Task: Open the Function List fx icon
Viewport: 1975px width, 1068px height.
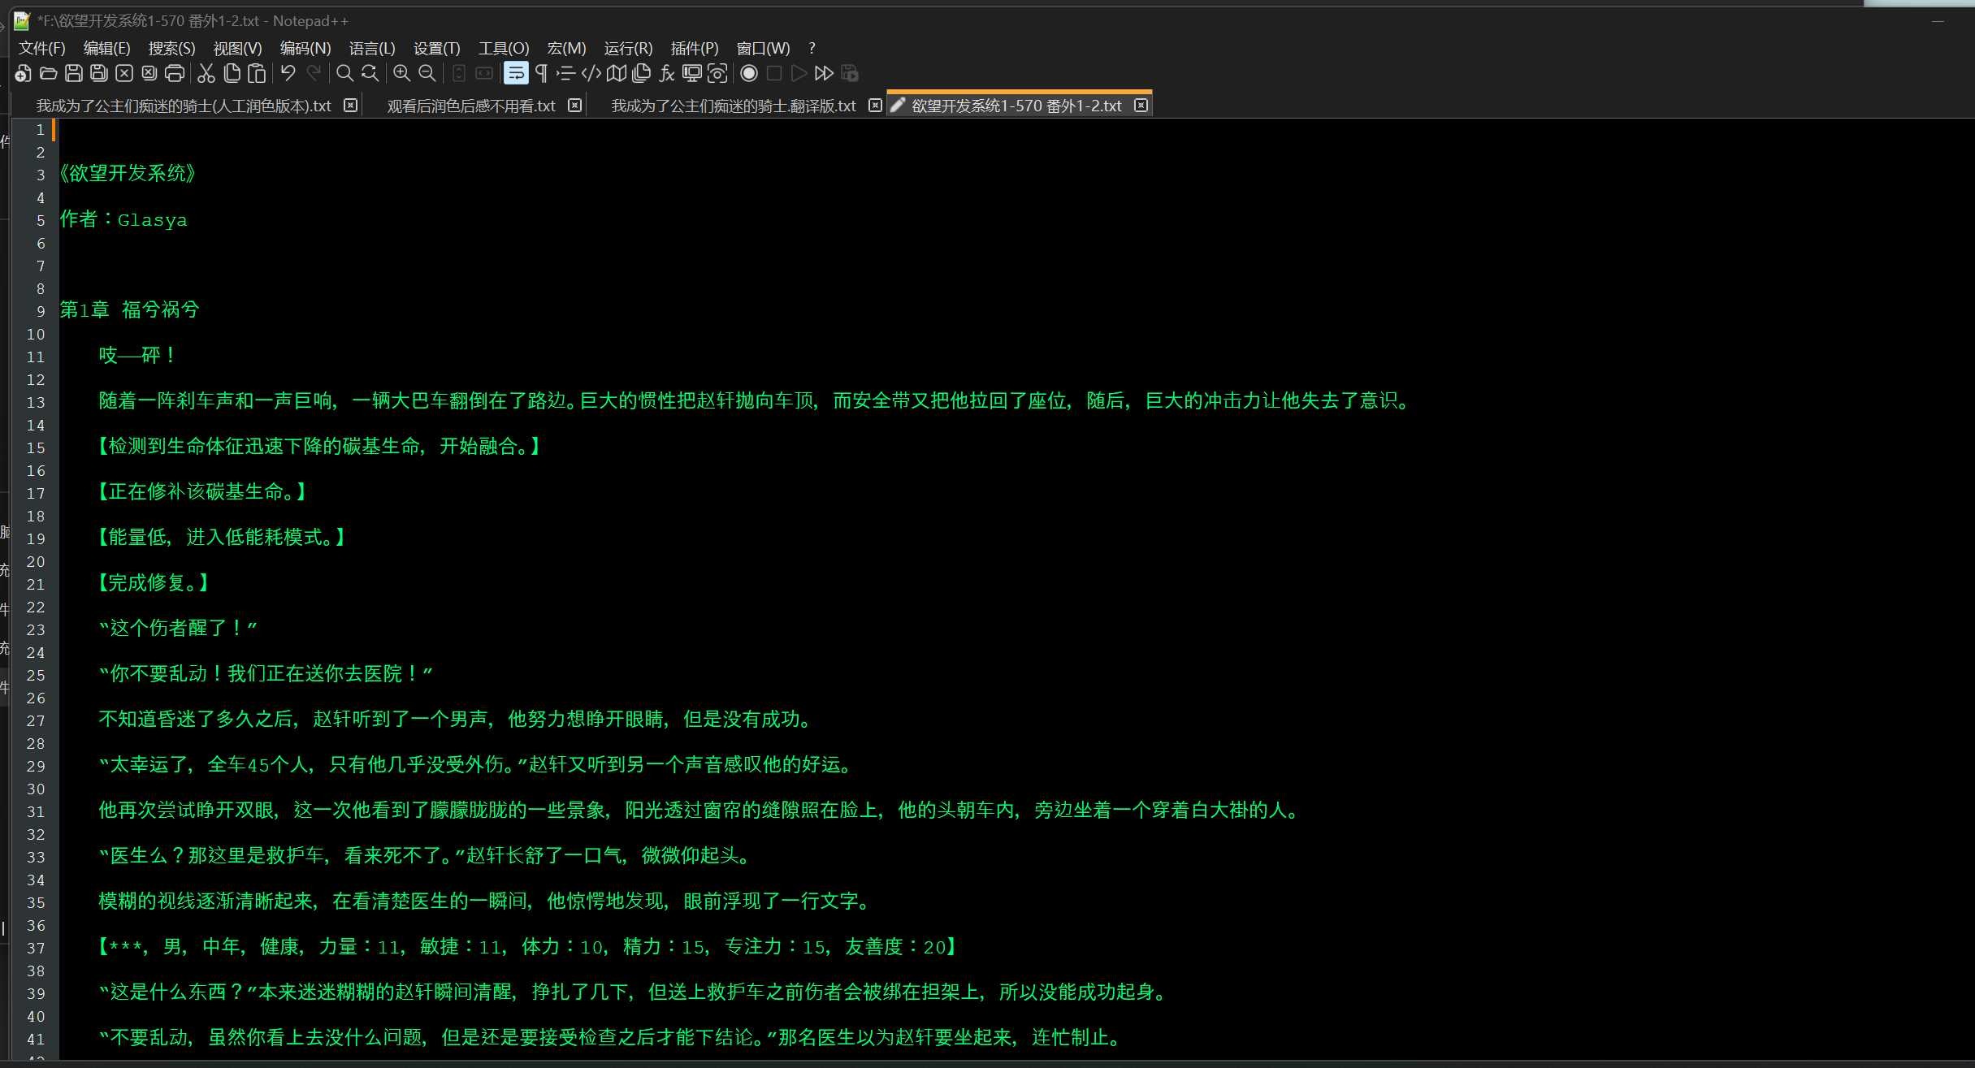Action: click(x=667, y=74)
